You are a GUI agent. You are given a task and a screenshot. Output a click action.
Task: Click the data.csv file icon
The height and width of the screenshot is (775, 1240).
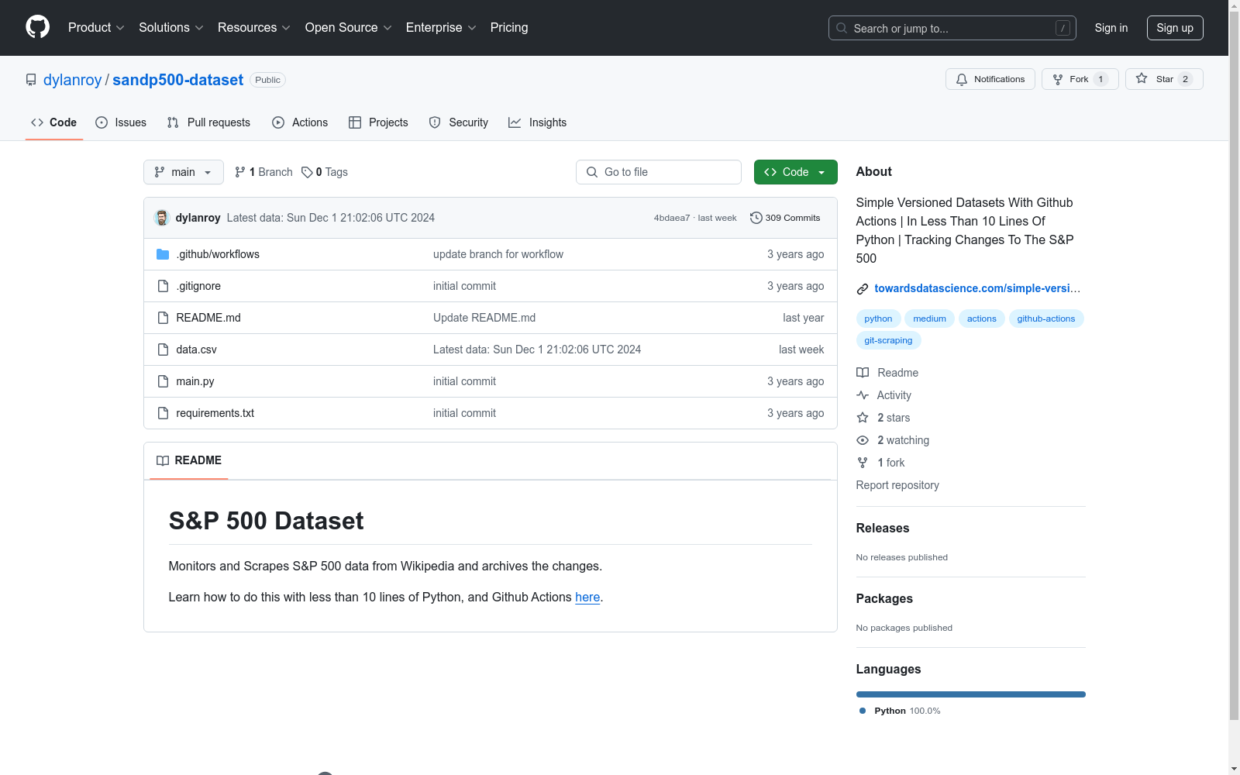point(163,350)
